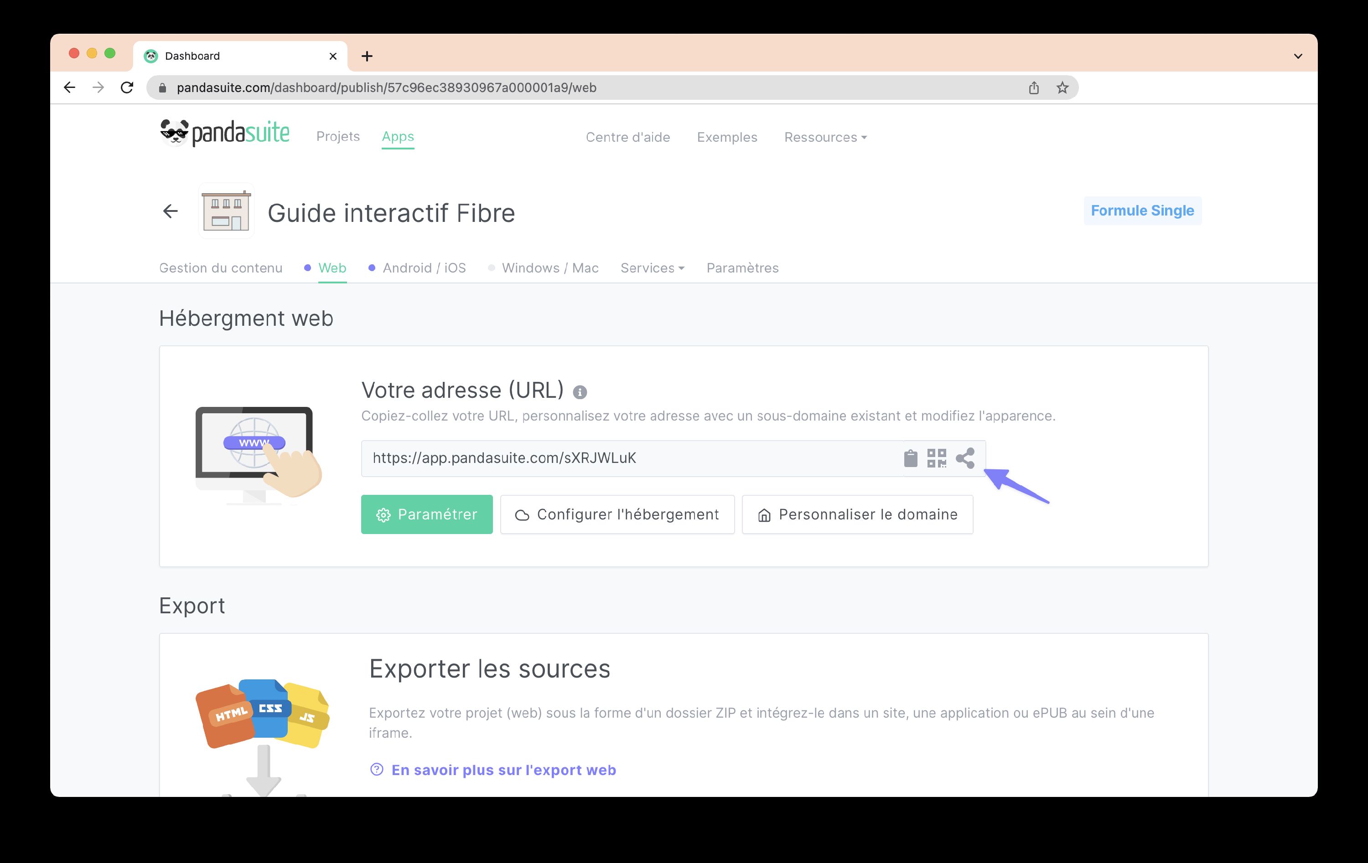Copy the URL using the clipboard icon

[x=912, y=458]
